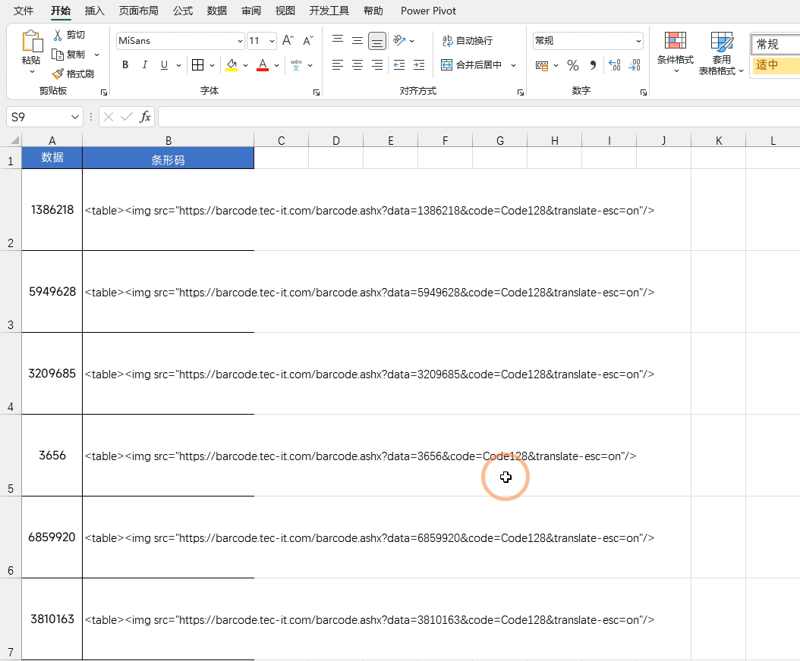The image size is (800, 661).
Task: Click the select all corner triangle
Action: (x=14, y=140)
